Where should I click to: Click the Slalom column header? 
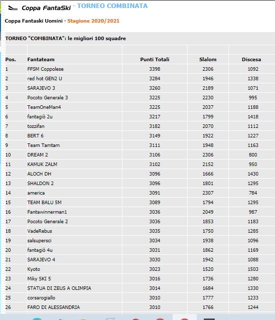click(208, 59)
